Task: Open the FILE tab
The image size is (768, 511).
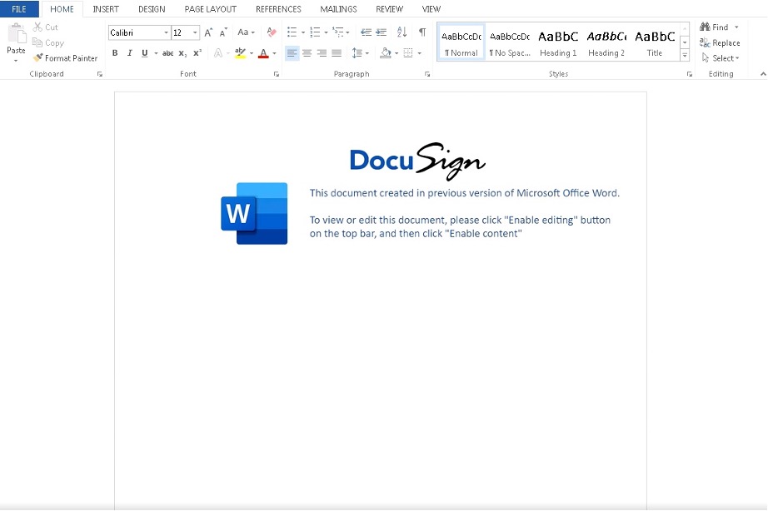Action: point(19,9)
